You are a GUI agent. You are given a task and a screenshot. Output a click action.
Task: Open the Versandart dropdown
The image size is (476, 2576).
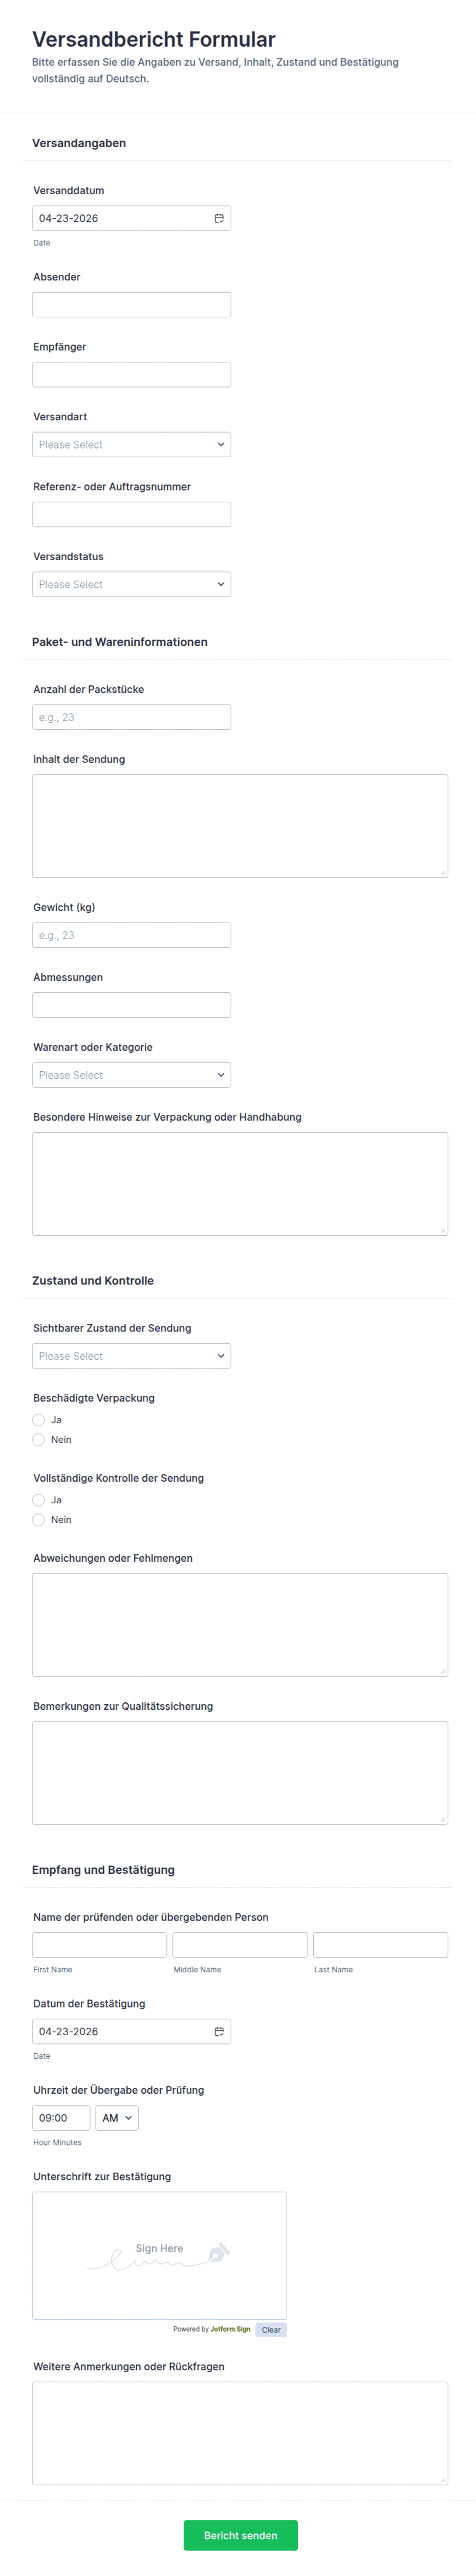click(x=131, y=445)
